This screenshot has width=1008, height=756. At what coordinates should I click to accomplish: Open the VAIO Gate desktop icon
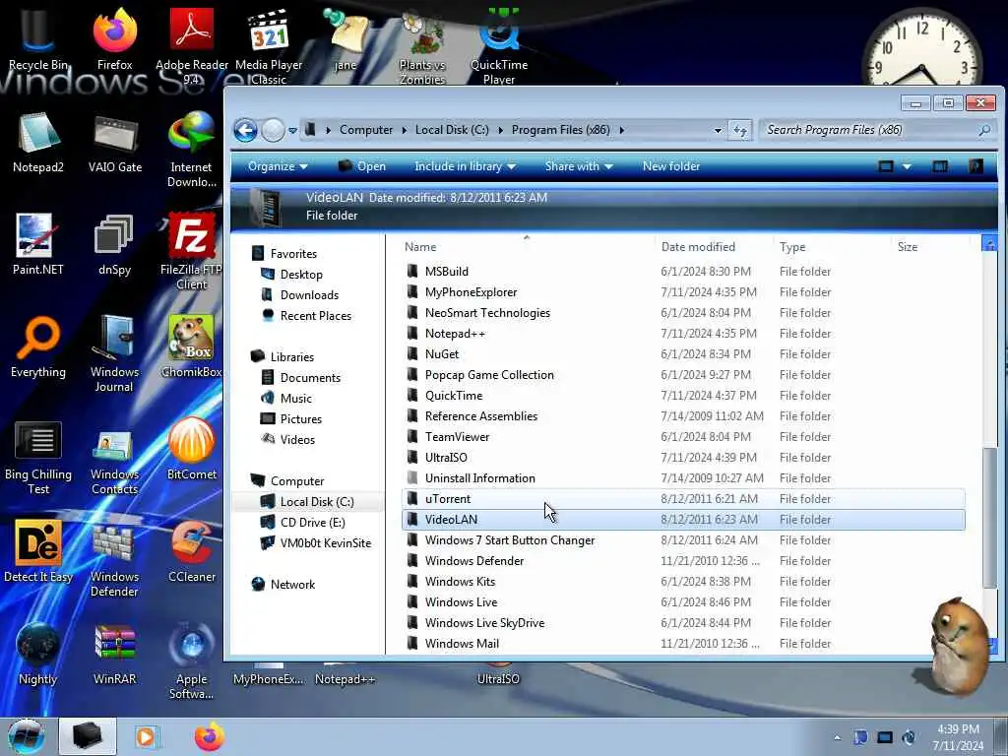click(x=115, y=142)
